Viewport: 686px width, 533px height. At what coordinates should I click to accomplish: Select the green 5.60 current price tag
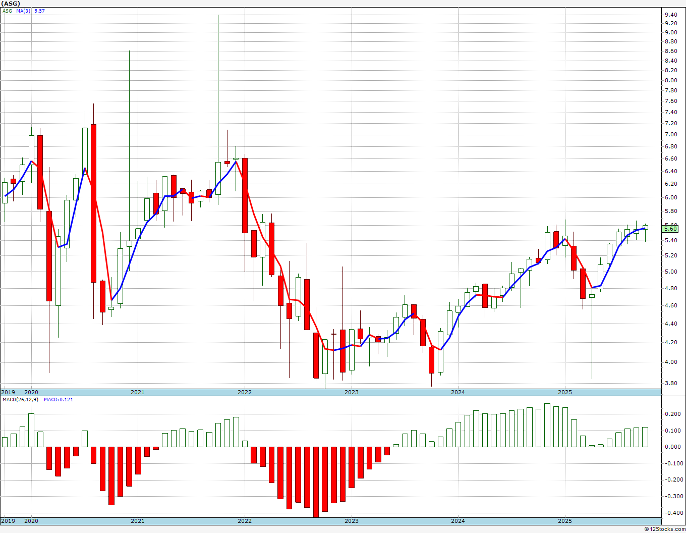(x=671, y=229)
